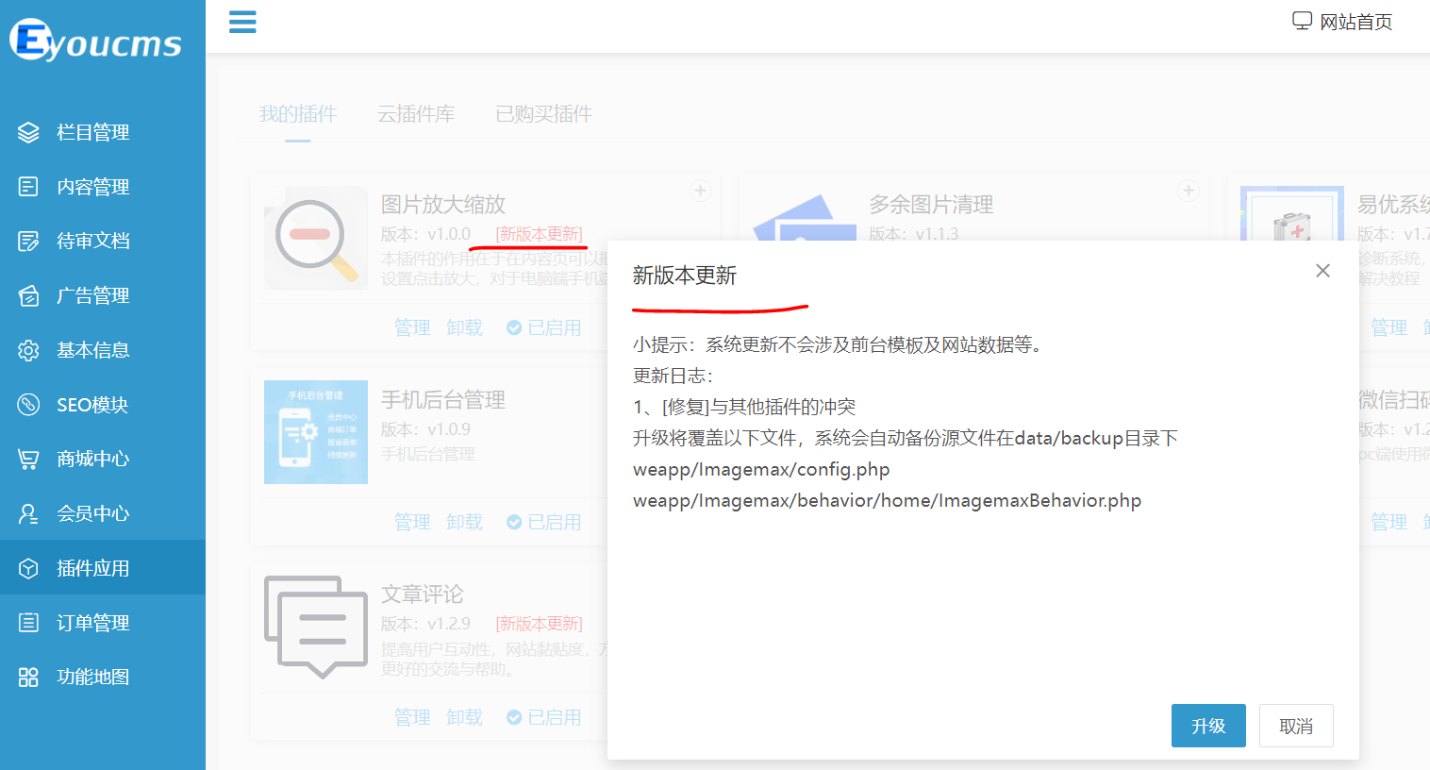Viewport: 1430px width, 770px height.
Task: Click the 手机后台管理 plugin thumbnail
Action: pyautogui.click(x=315, y=432)
